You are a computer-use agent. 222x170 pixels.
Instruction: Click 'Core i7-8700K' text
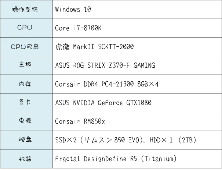pos(78,28)
